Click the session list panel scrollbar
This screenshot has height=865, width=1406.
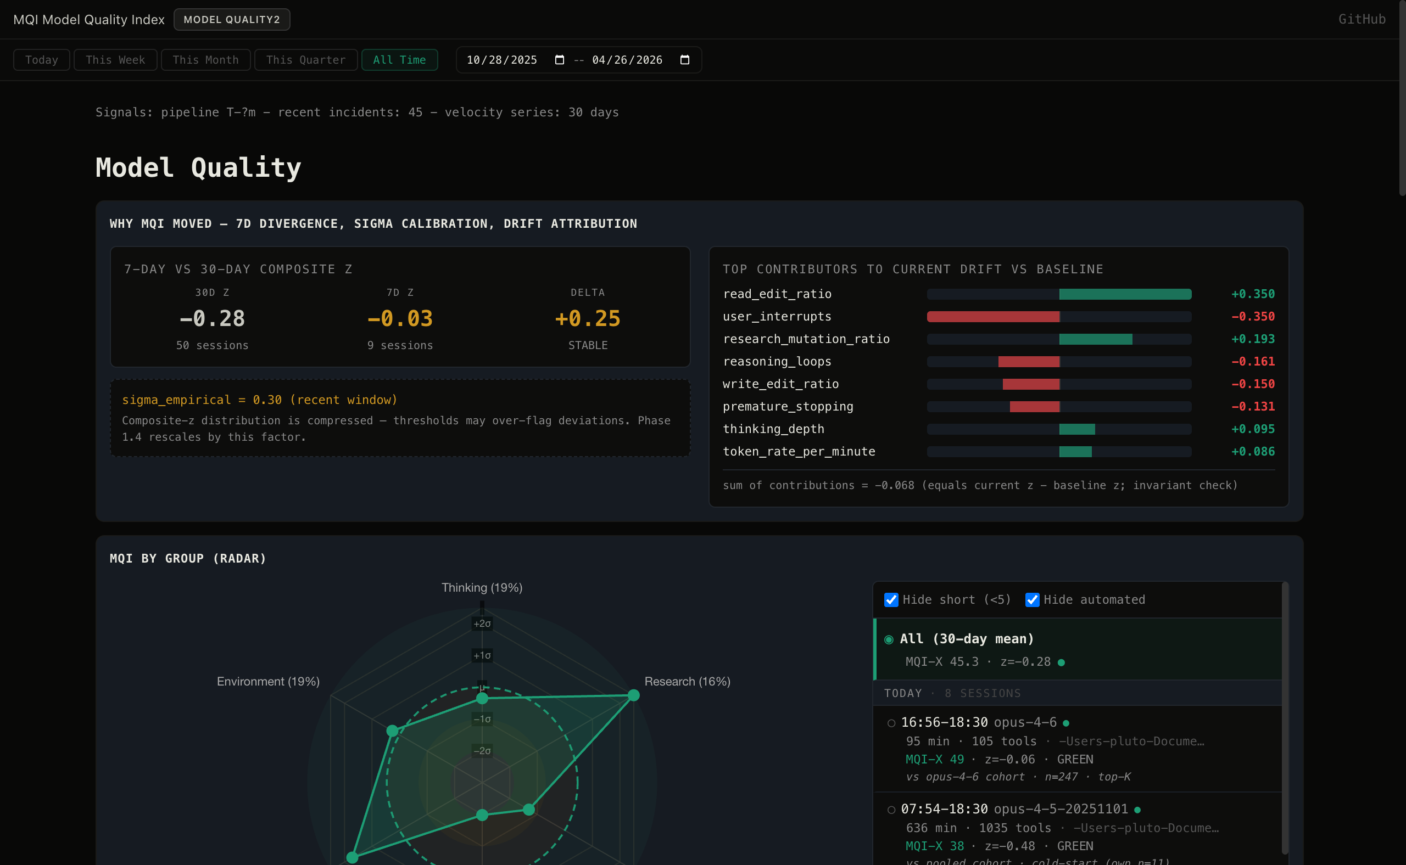pos(1285,718)
